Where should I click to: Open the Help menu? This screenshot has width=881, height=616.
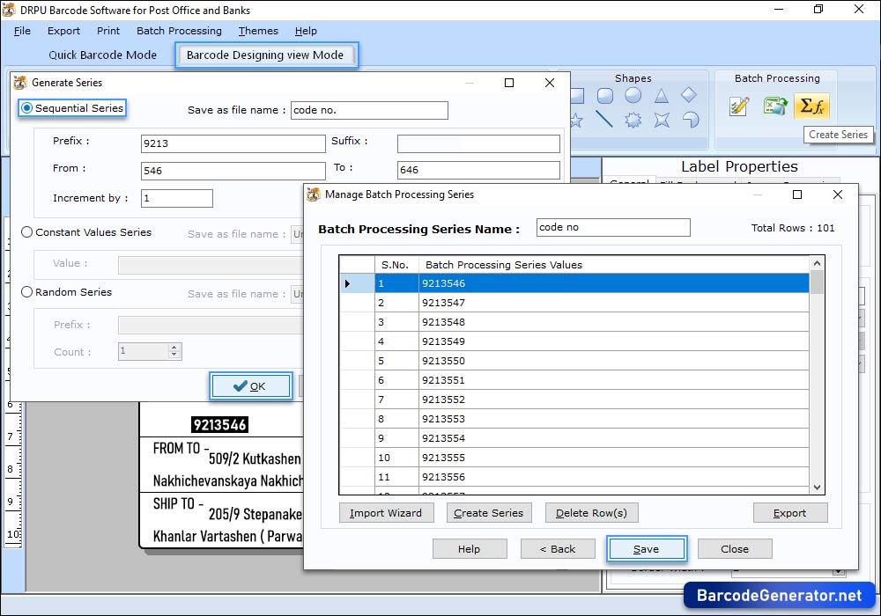(x=306, y=31)
